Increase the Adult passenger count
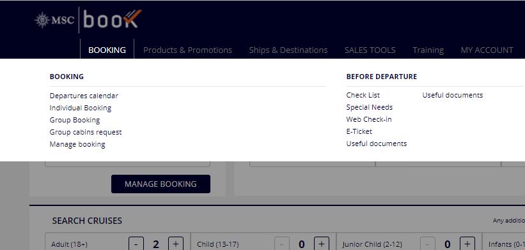Viewport: 525px width, 250px height. pos(176,244)
